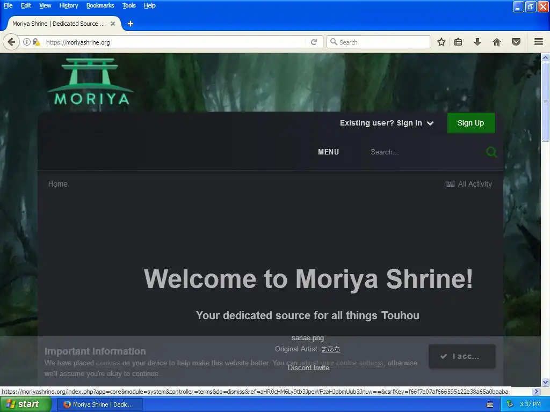
Task: Open the original artist まあち link
Action: (x=330, y=349)
